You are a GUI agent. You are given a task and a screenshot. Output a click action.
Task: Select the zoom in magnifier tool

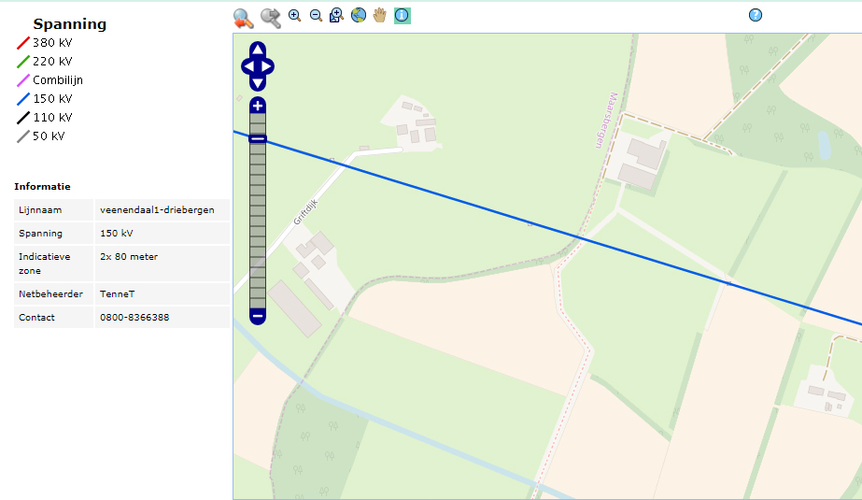(295, 16)
